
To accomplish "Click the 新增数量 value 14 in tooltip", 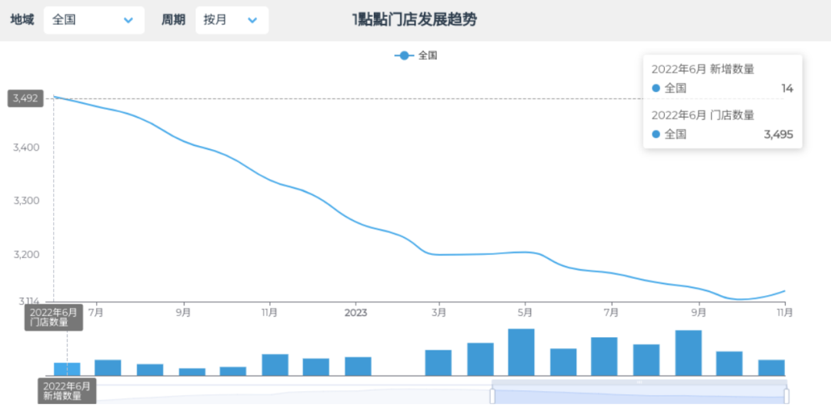I will pyautogui.click(x=788, y=88).
